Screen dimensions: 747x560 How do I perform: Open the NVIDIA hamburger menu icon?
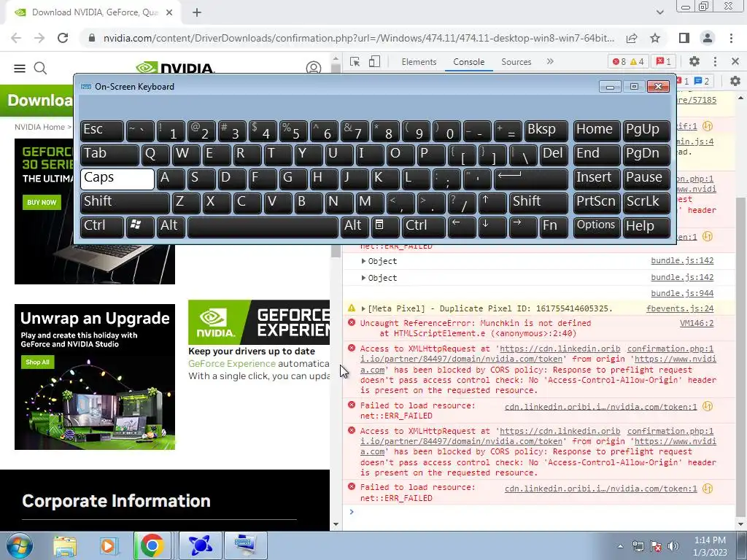coord(20,69)
